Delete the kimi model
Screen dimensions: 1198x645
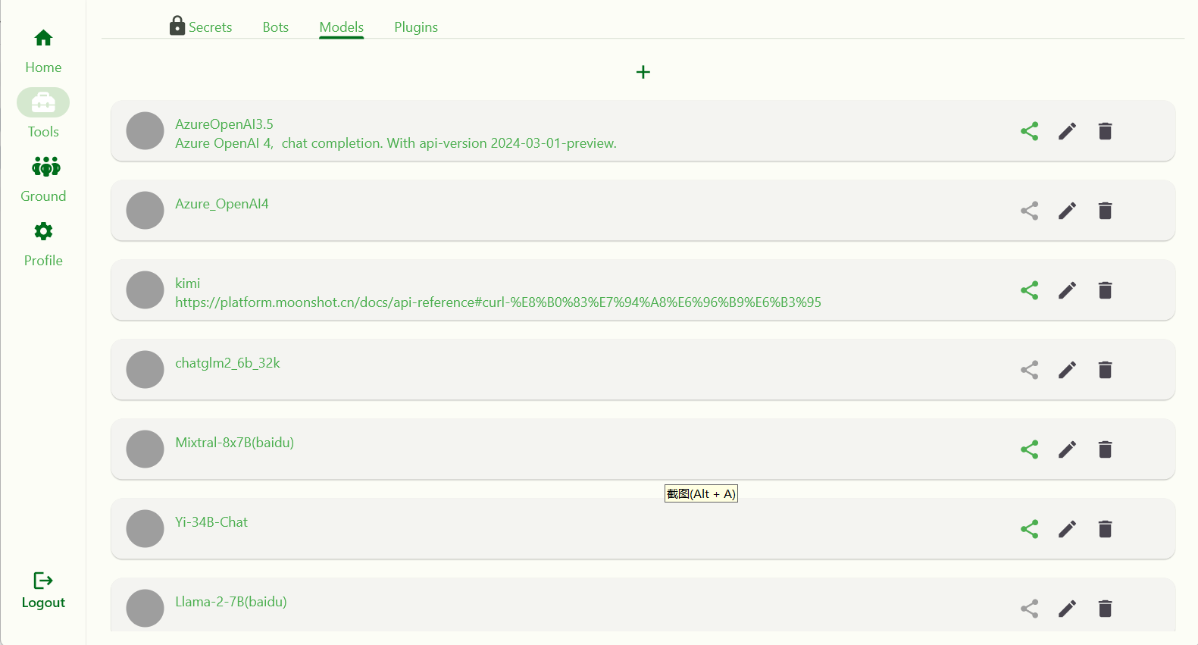[1105, 290]
